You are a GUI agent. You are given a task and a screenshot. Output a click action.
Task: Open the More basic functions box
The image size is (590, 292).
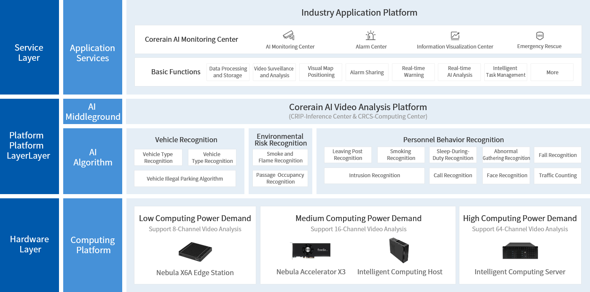(552, 72)
